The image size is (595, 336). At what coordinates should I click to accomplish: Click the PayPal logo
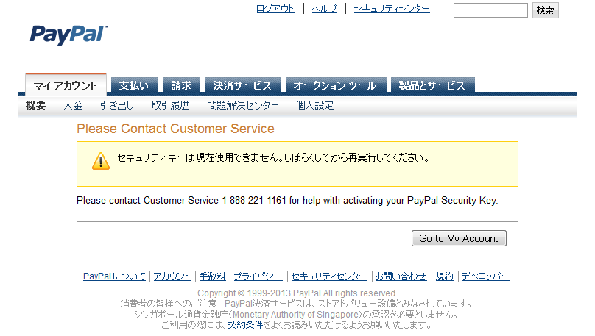(x=68, y=35)
